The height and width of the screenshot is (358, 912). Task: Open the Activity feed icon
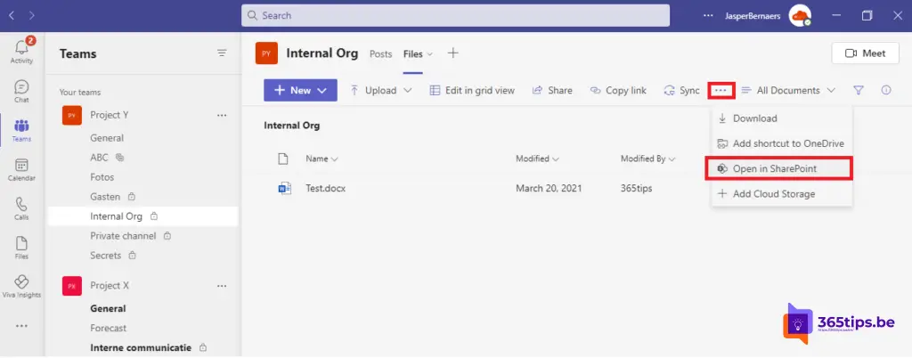[x=21, y=52]
